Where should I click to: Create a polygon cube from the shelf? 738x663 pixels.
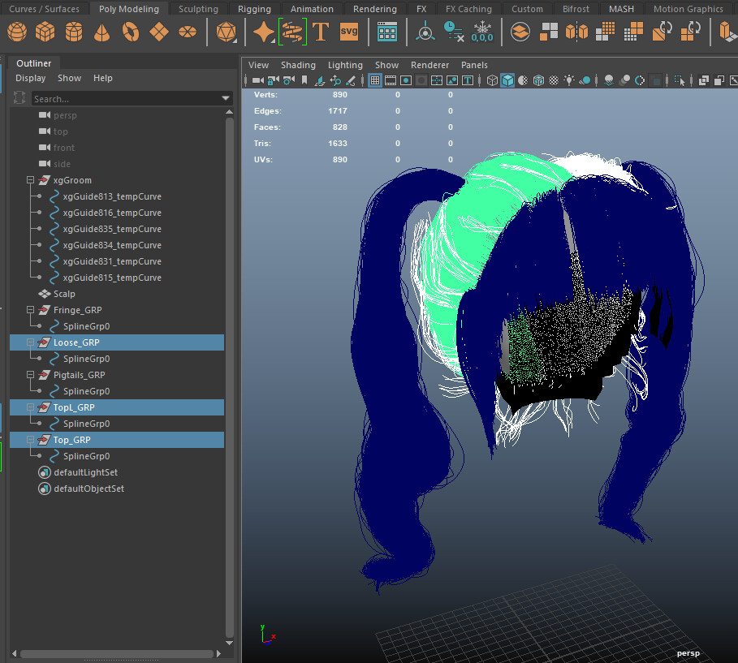pos(45,31)
